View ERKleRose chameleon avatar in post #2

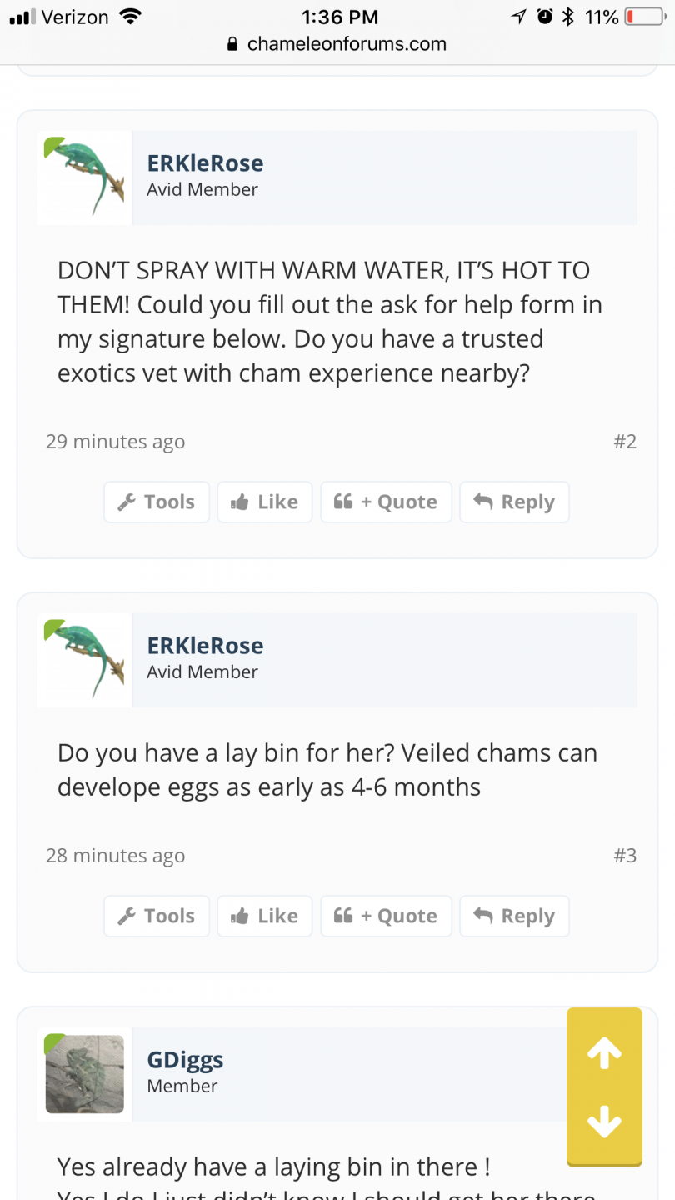(x=85, y=177)
